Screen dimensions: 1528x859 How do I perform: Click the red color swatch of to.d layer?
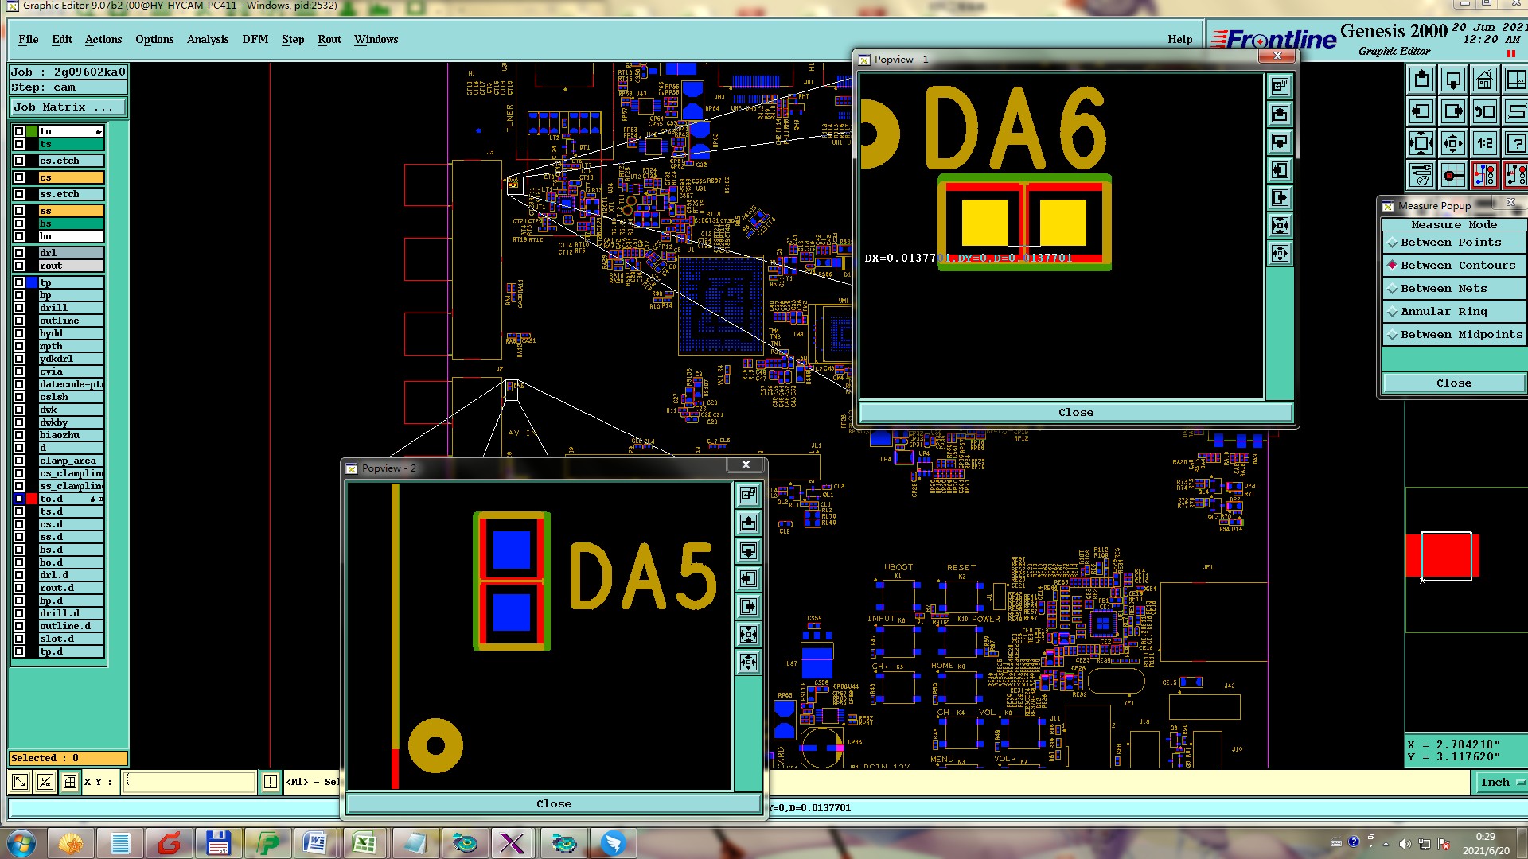pyautogui.click(x=32, y=499)
